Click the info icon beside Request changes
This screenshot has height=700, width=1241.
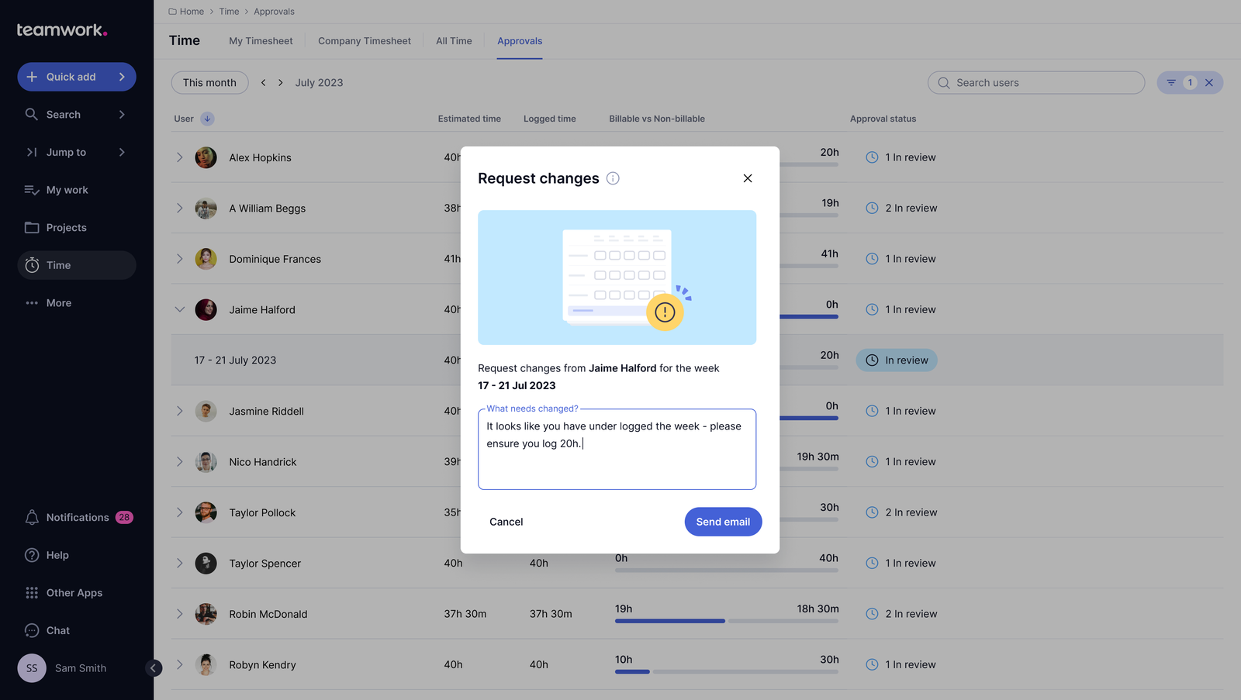coord(613,178)
